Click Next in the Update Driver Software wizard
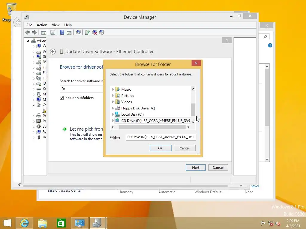Screen dimensions: 306x229 coord(195,168)
